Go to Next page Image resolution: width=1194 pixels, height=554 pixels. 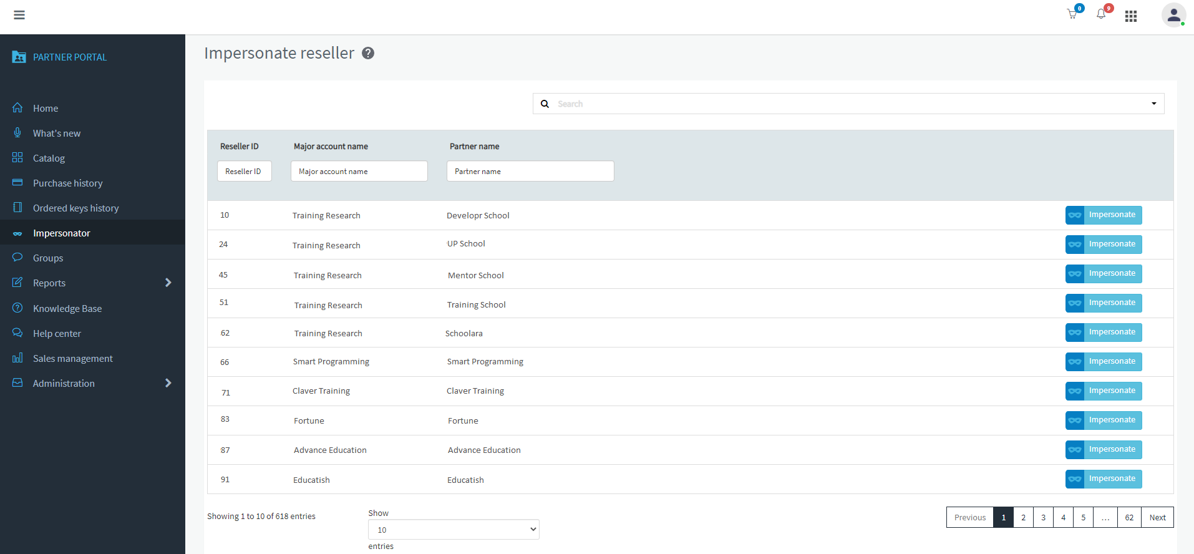[1158, 517]
